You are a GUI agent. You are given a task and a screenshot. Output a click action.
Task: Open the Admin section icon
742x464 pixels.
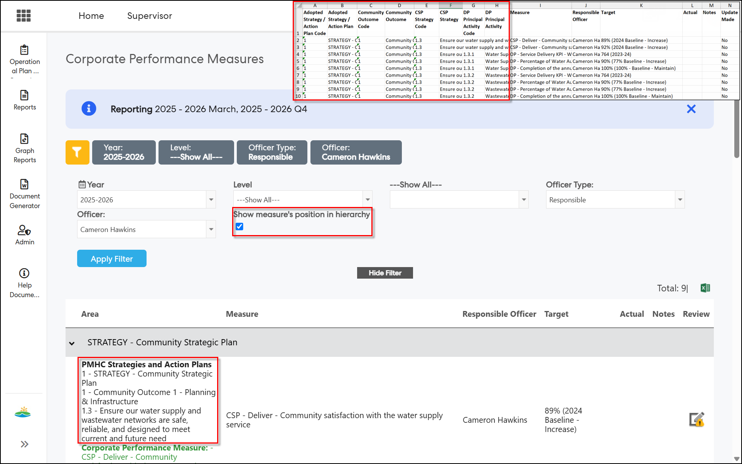[x=24, y=230]
